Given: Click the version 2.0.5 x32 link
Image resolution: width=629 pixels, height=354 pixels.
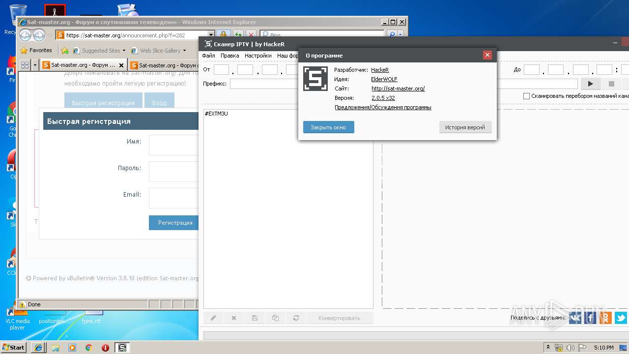Looking at the screenshot, I should click(x=383, y=98).
